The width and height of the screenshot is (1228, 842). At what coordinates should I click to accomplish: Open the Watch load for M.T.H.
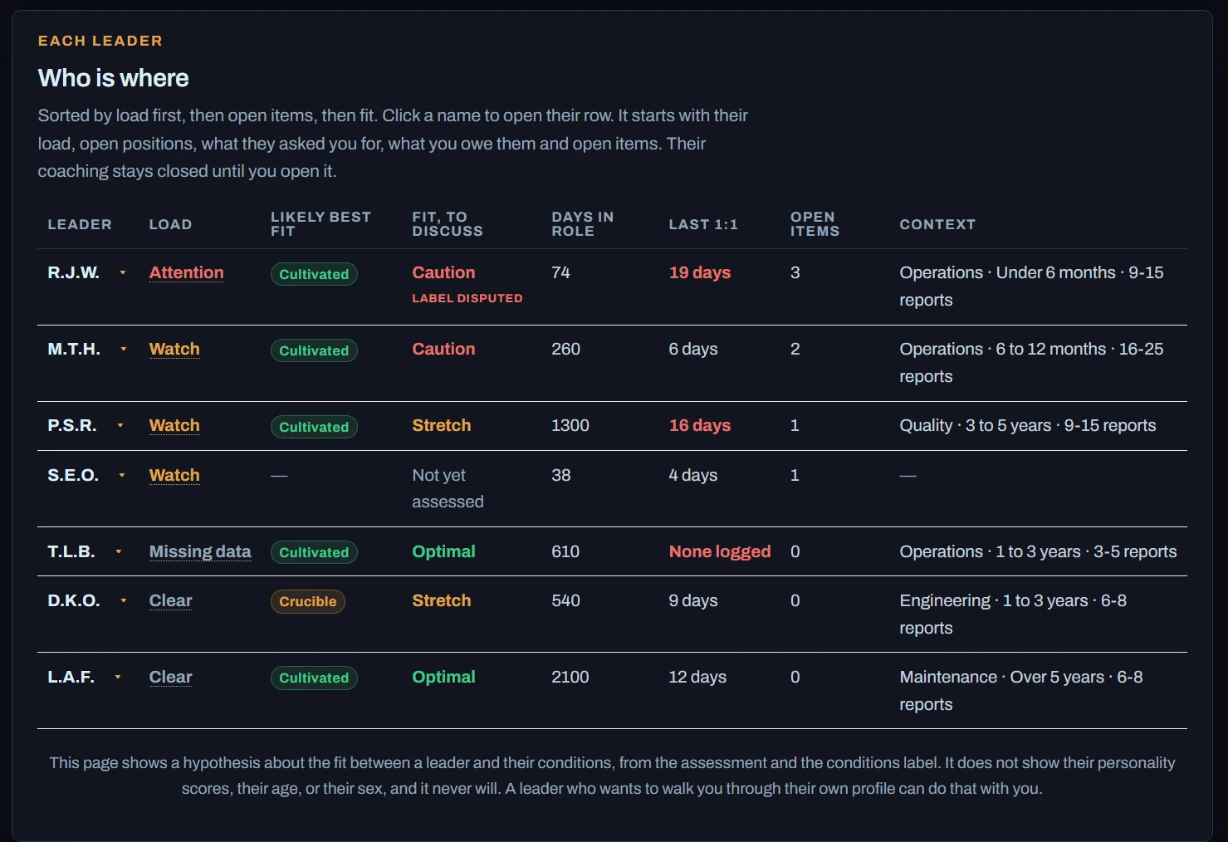click(x=174, y=349)
